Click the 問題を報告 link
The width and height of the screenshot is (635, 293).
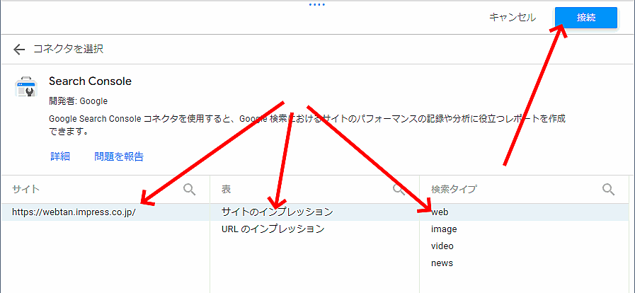point(119,156)
